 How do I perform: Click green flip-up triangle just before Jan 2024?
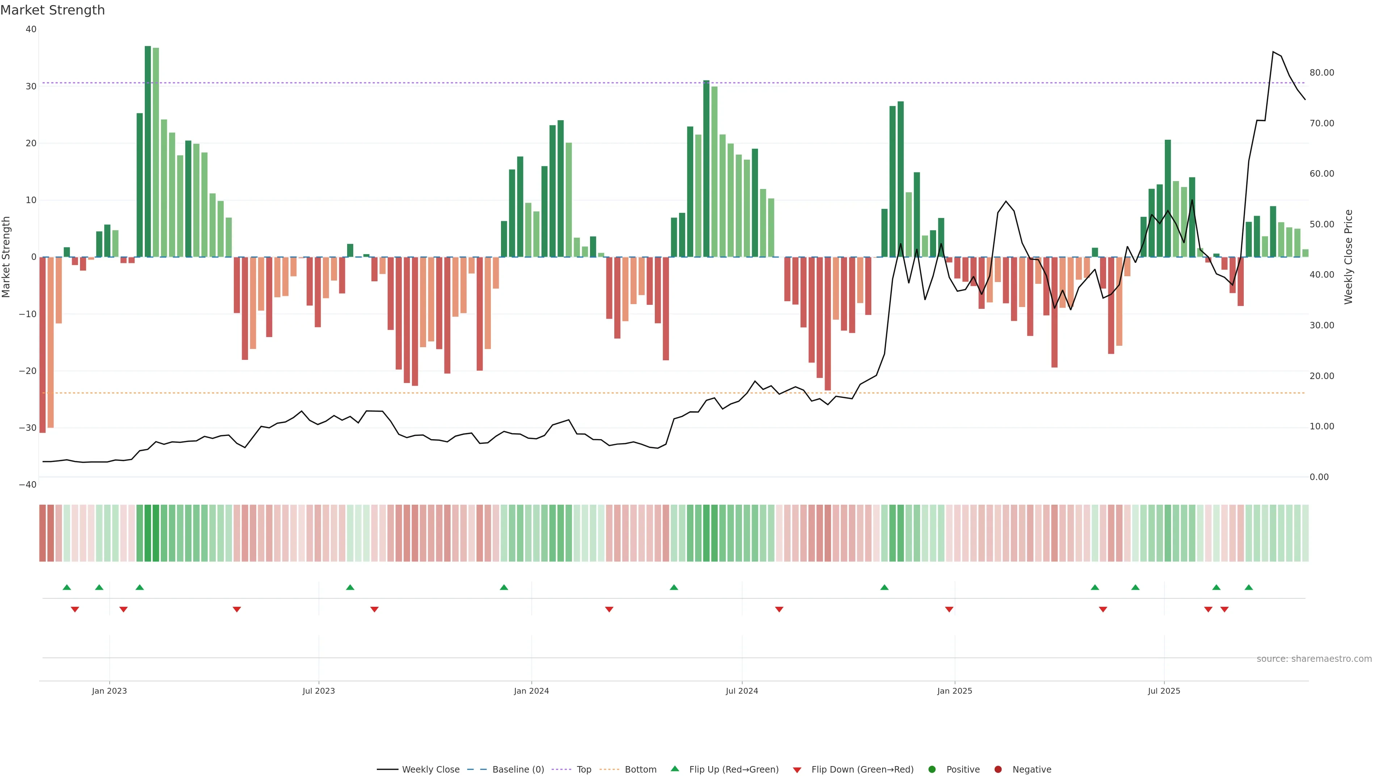coord(504,587)
